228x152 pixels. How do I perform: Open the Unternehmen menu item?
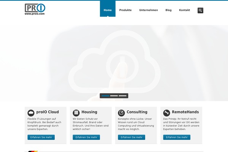pyautogui.click(x=149, y=10)
